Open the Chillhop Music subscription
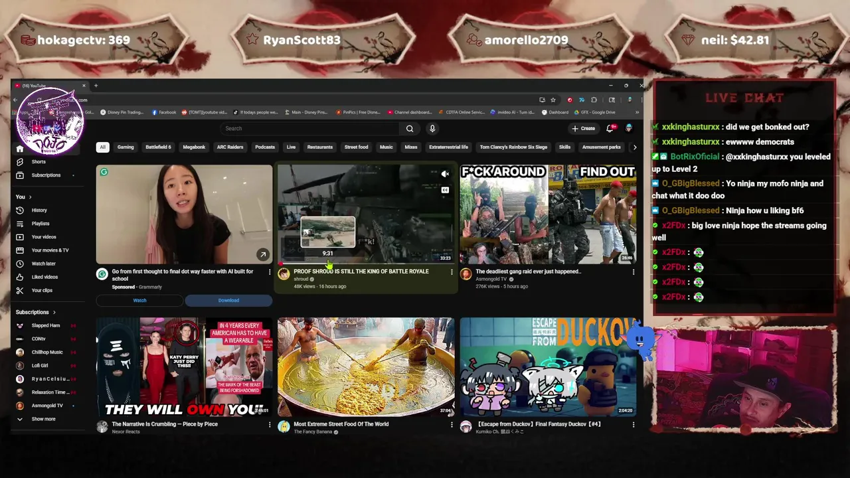The height and width of the screenshot is (478, 850). tap(46, 353)
